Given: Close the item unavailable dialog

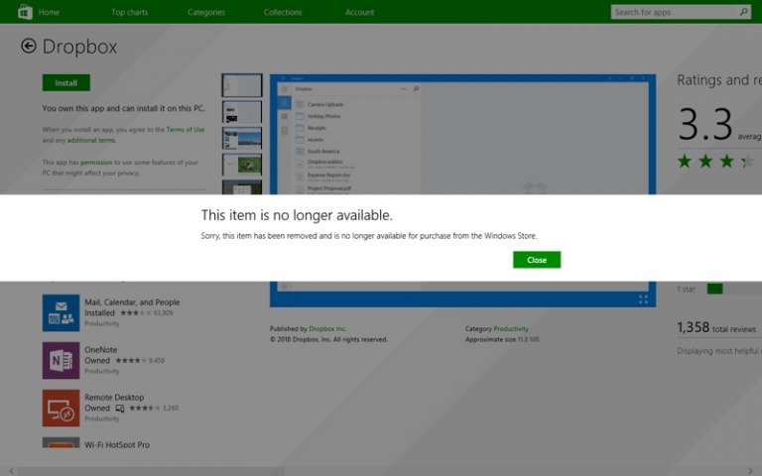Looking at the screenshot, I should click(536, 260).
